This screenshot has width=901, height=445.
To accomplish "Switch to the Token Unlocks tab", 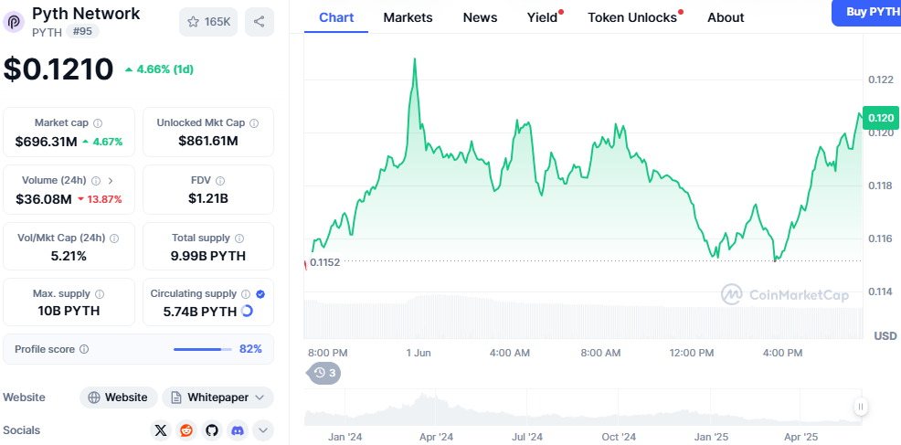I will coord(633,18).
